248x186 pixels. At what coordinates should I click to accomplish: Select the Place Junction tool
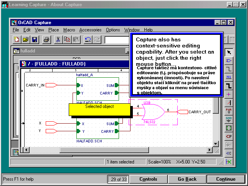[x=229, y=94]
